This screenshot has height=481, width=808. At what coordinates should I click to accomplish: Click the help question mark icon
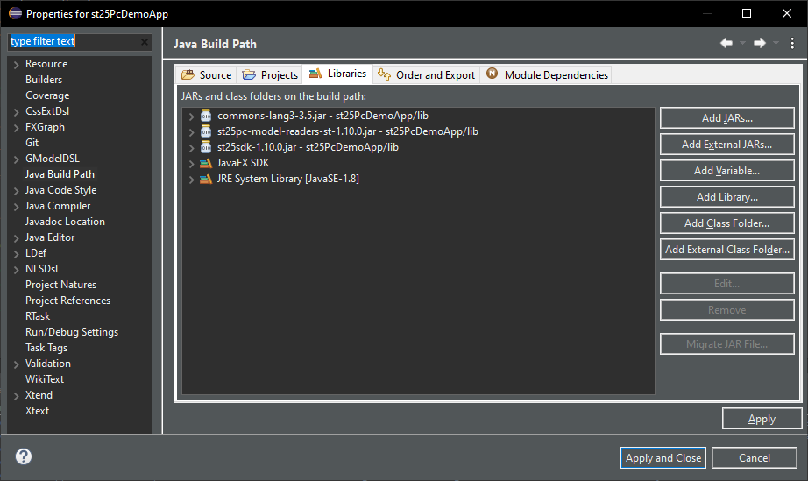click(x=24, y=456)
